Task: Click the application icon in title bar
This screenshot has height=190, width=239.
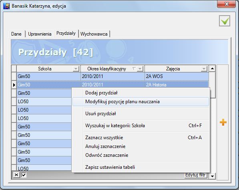Action: [x=6, y=6]
